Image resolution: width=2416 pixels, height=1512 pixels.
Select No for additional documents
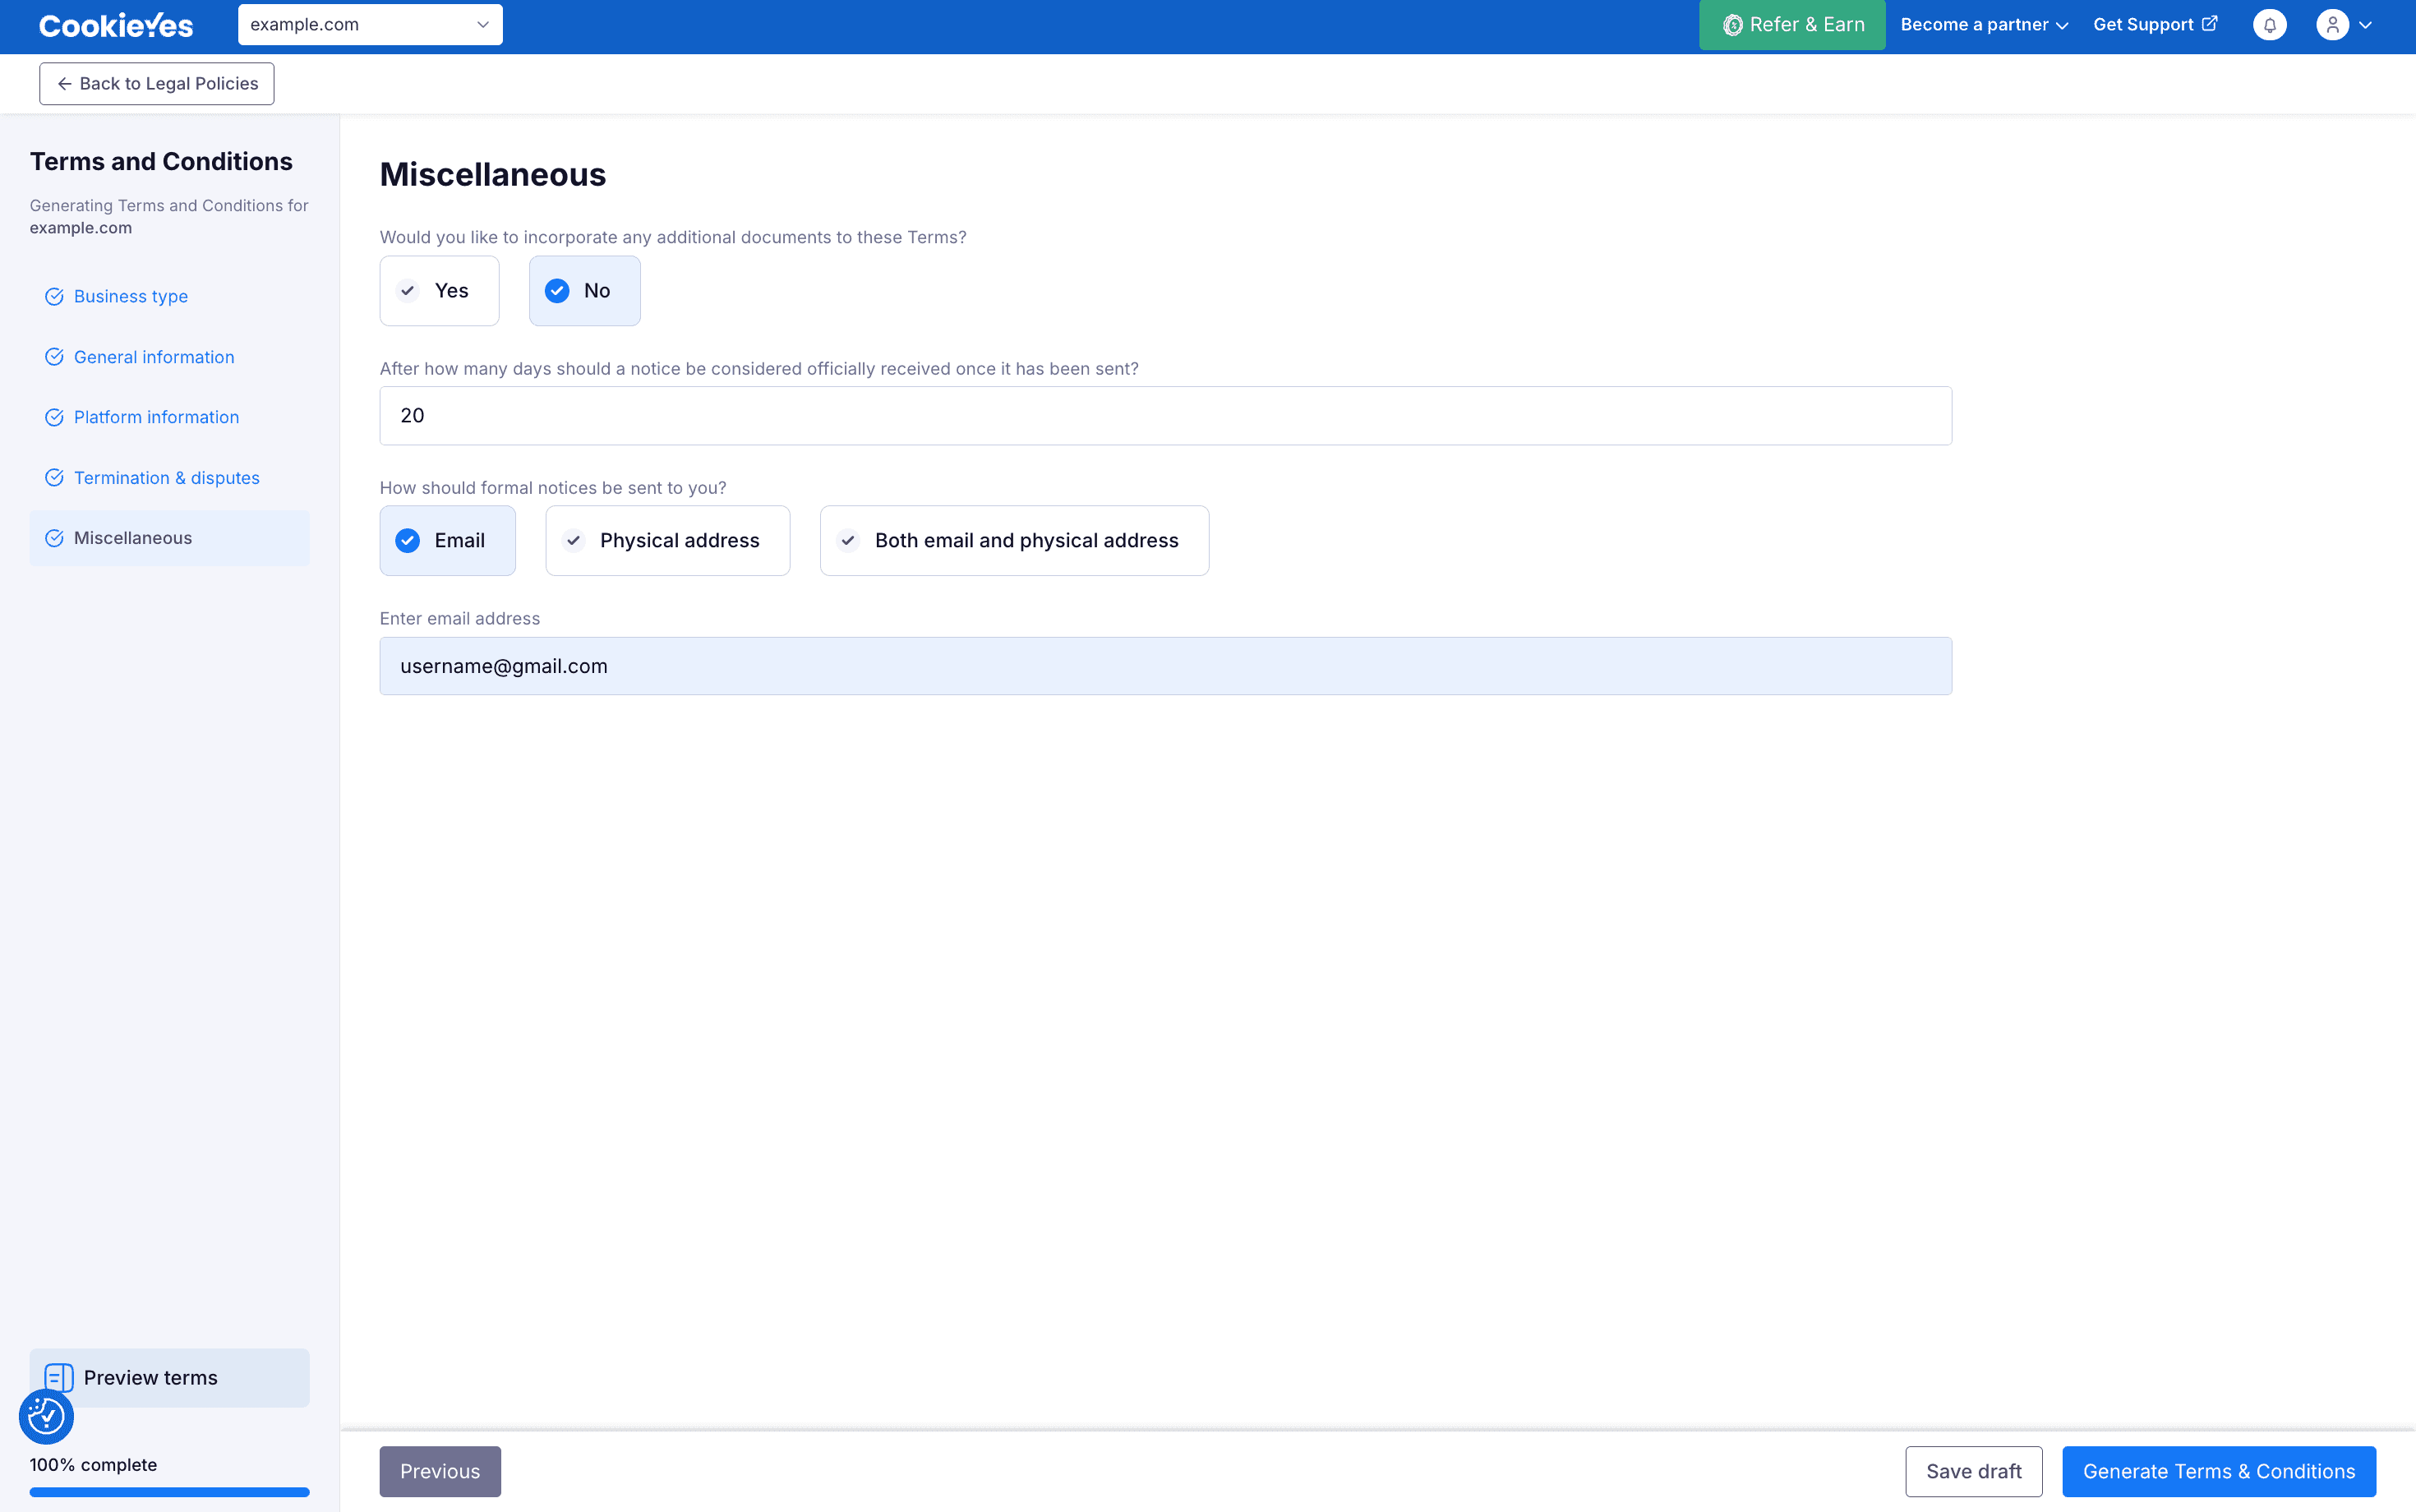tap(584, 291)
